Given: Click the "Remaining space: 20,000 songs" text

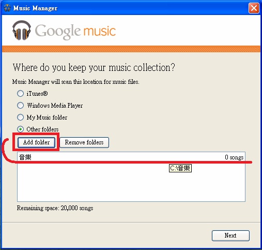Looking at the screenshot, I should point(55,208).
